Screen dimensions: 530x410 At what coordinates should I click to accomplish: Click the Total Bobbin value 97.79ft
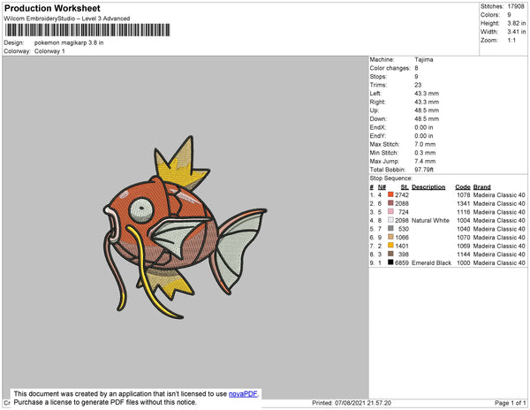[424, 170]
